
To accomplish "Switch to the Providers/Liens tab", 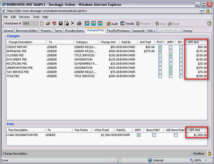I will pos(75,31).
